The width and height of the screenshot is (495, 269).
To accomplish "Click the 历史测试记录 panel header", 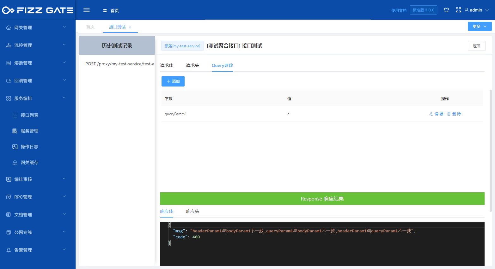I will pyautogui.click(x=117, y=45).
